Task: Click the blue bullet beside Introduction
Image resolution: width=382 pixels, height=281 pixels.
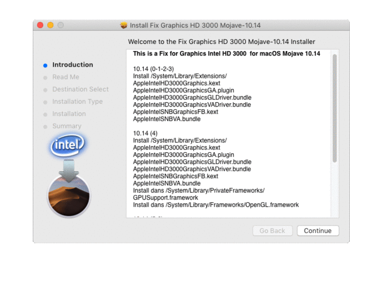Action: coord(45,65)
